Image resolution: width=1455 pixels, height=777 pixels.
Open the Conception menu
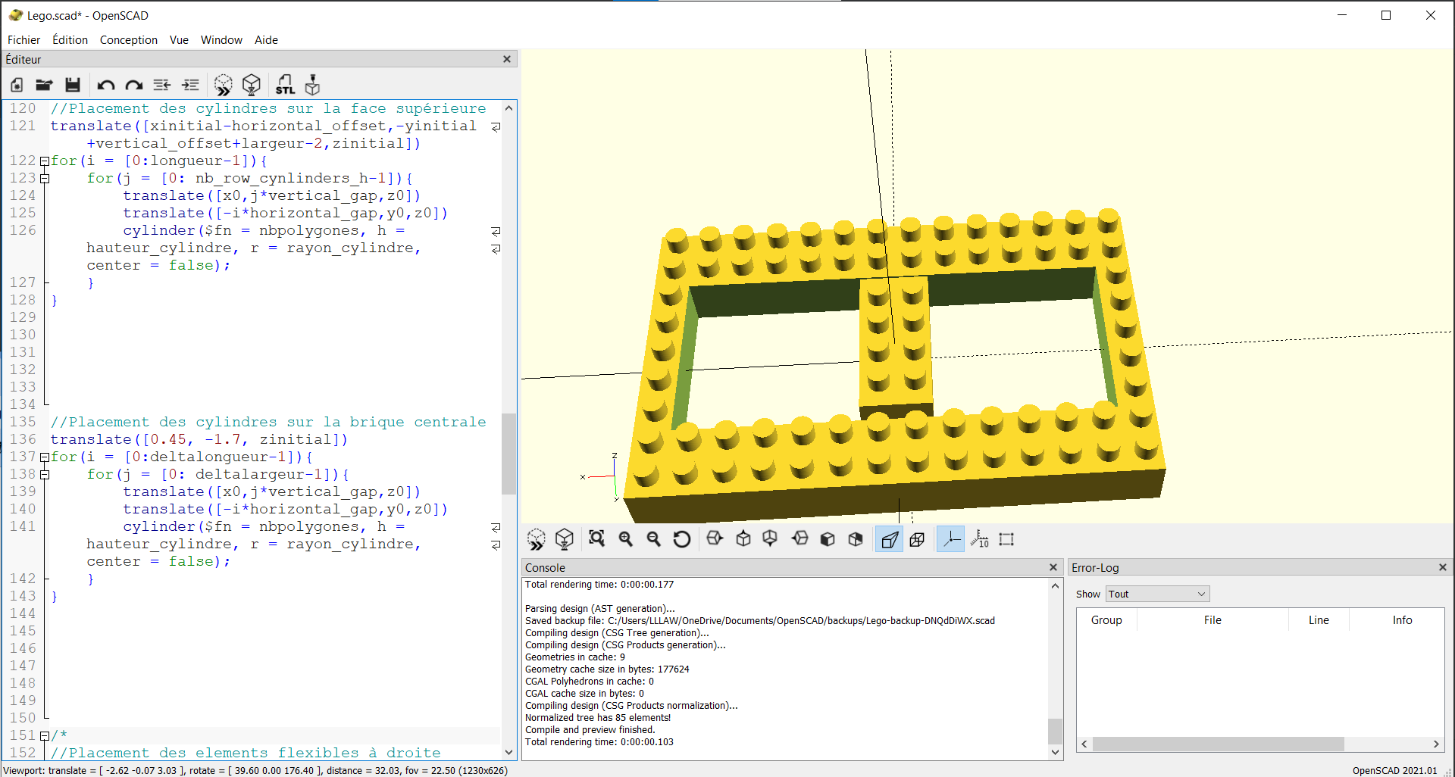coord(129,40)
